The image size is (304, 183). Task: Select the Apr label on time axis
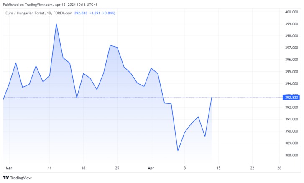[x=151, y=168]
